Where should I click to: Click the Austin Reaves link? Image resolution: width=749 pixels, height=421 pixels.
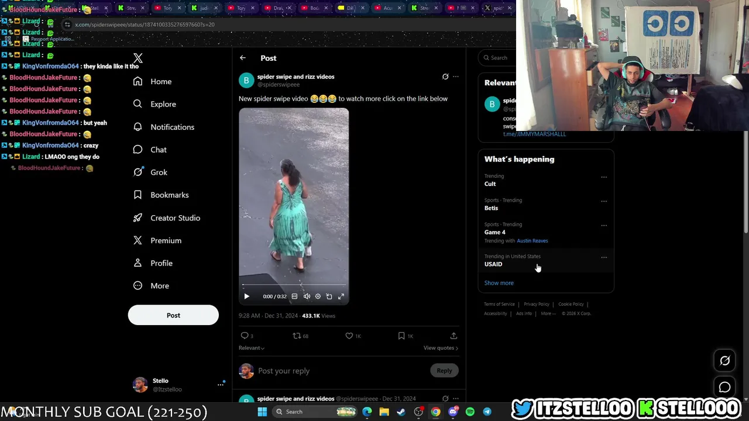(x=532, y=241)
